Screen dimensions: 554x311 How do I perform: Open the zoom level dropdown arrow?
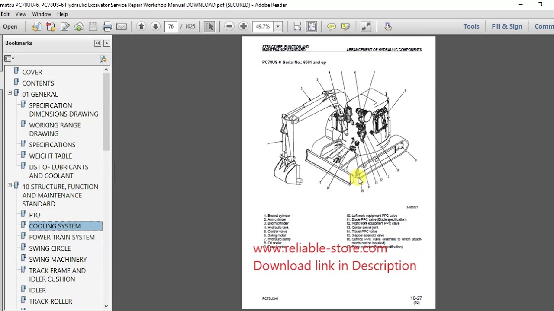click(x=278, y=26)
